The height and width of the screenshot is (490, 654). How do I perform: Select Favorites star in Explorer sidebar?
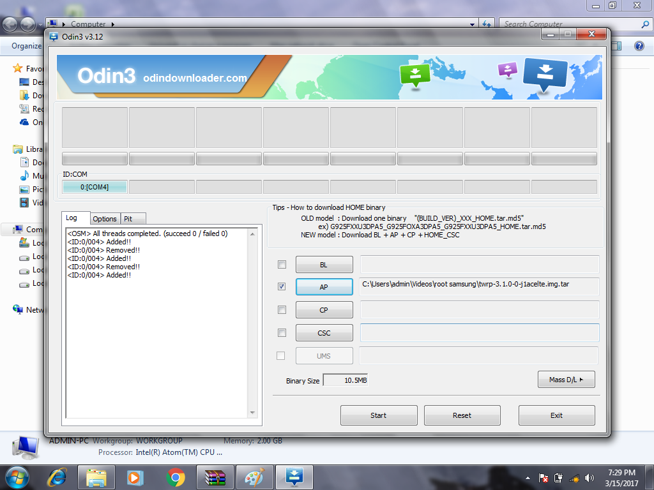pyautogui.click(x=17, y=68)
